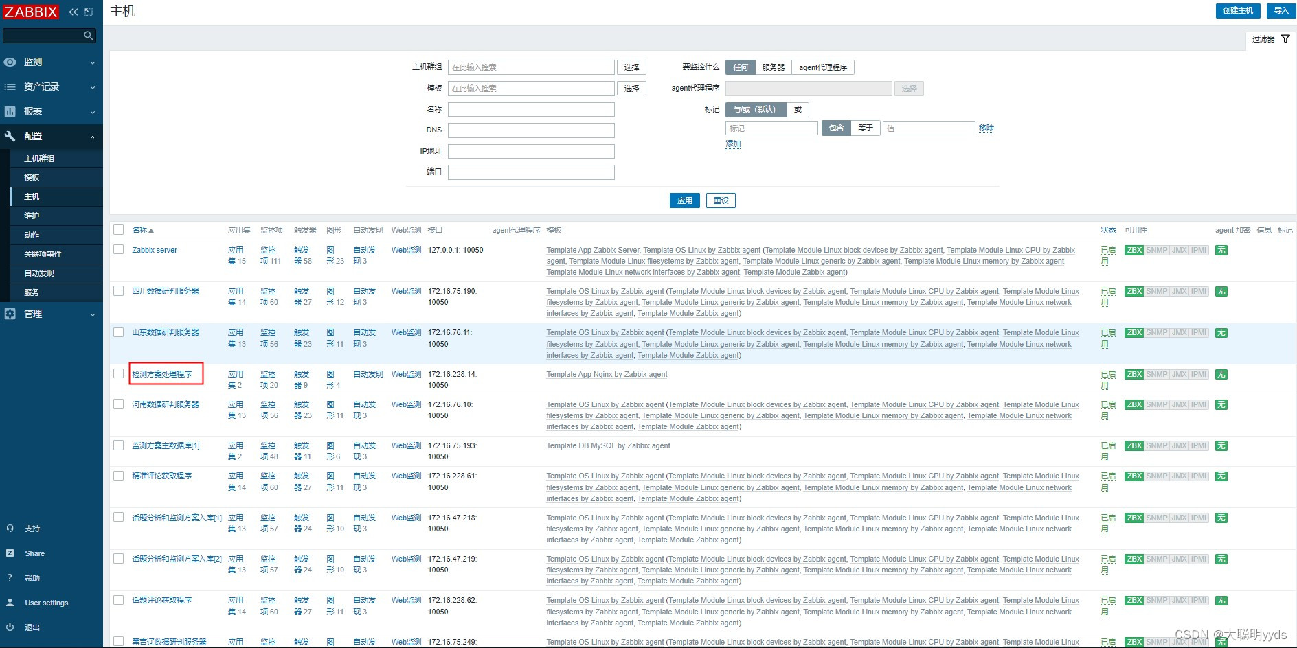Click ZBX badge for 山东数据研判服务器
Image resolution: width=1297 pixels, height=648 pixels.
1134,332
